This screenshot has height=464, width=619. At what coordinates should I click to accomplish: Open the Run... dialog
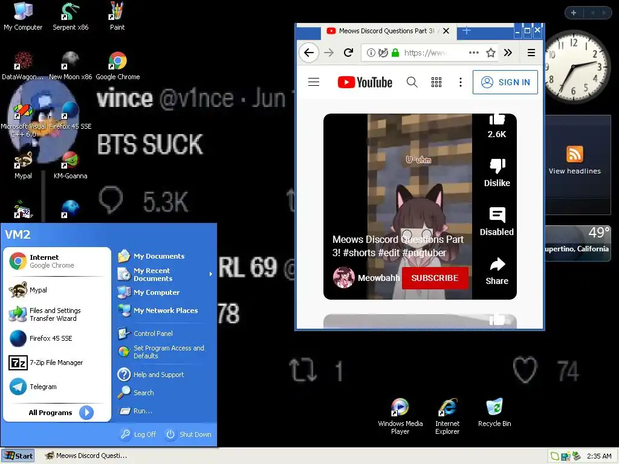(165, 411)
